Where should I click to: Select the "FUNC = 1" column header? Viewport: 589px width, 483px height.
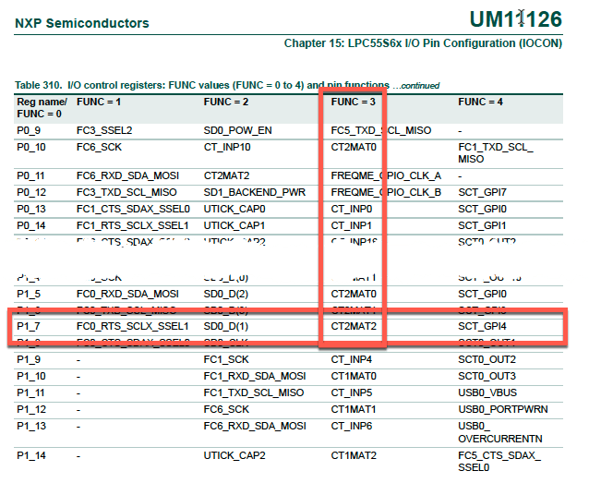[100, 101]
